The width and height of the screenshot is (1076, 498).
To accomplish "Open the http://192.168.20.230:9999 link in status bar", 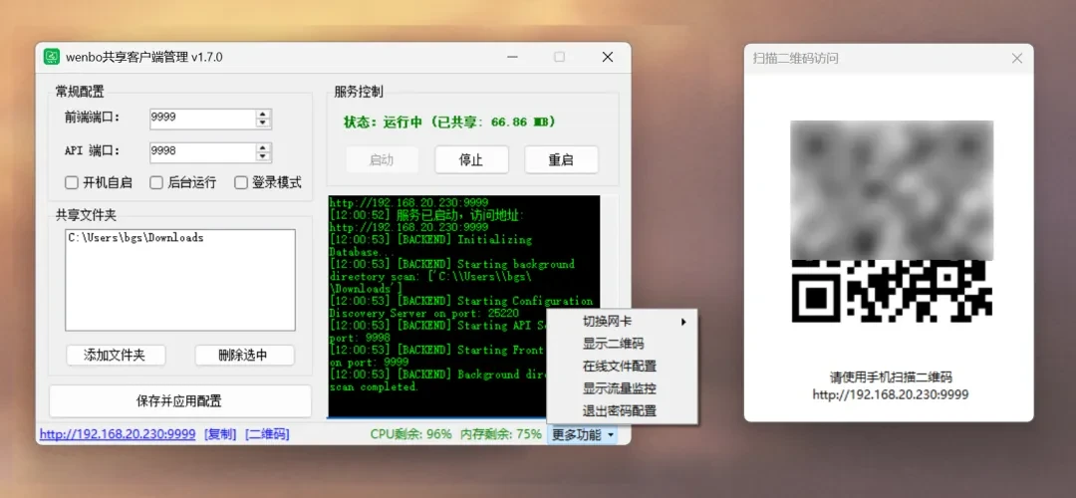I will [118, 434].
